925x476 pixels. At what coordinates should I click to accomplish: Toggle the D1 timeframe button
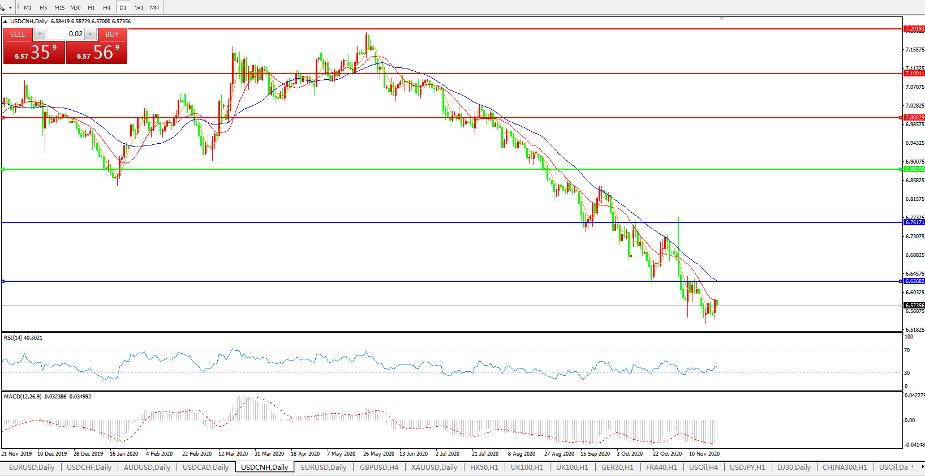123,7
